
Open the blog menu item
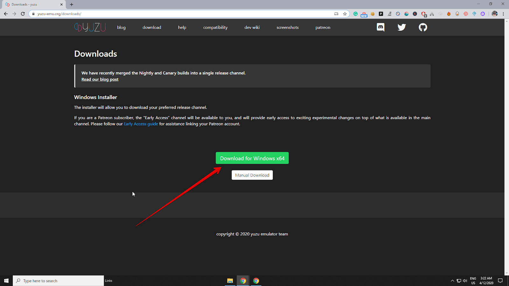[x=121, y=27]
